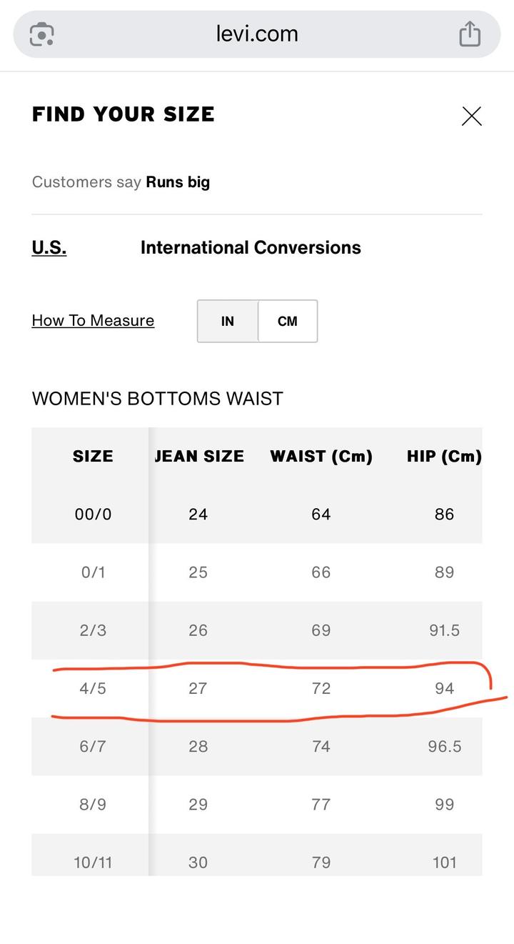Open the International Conversions tab
Screen dimensions: 514x944
(251, 247)
